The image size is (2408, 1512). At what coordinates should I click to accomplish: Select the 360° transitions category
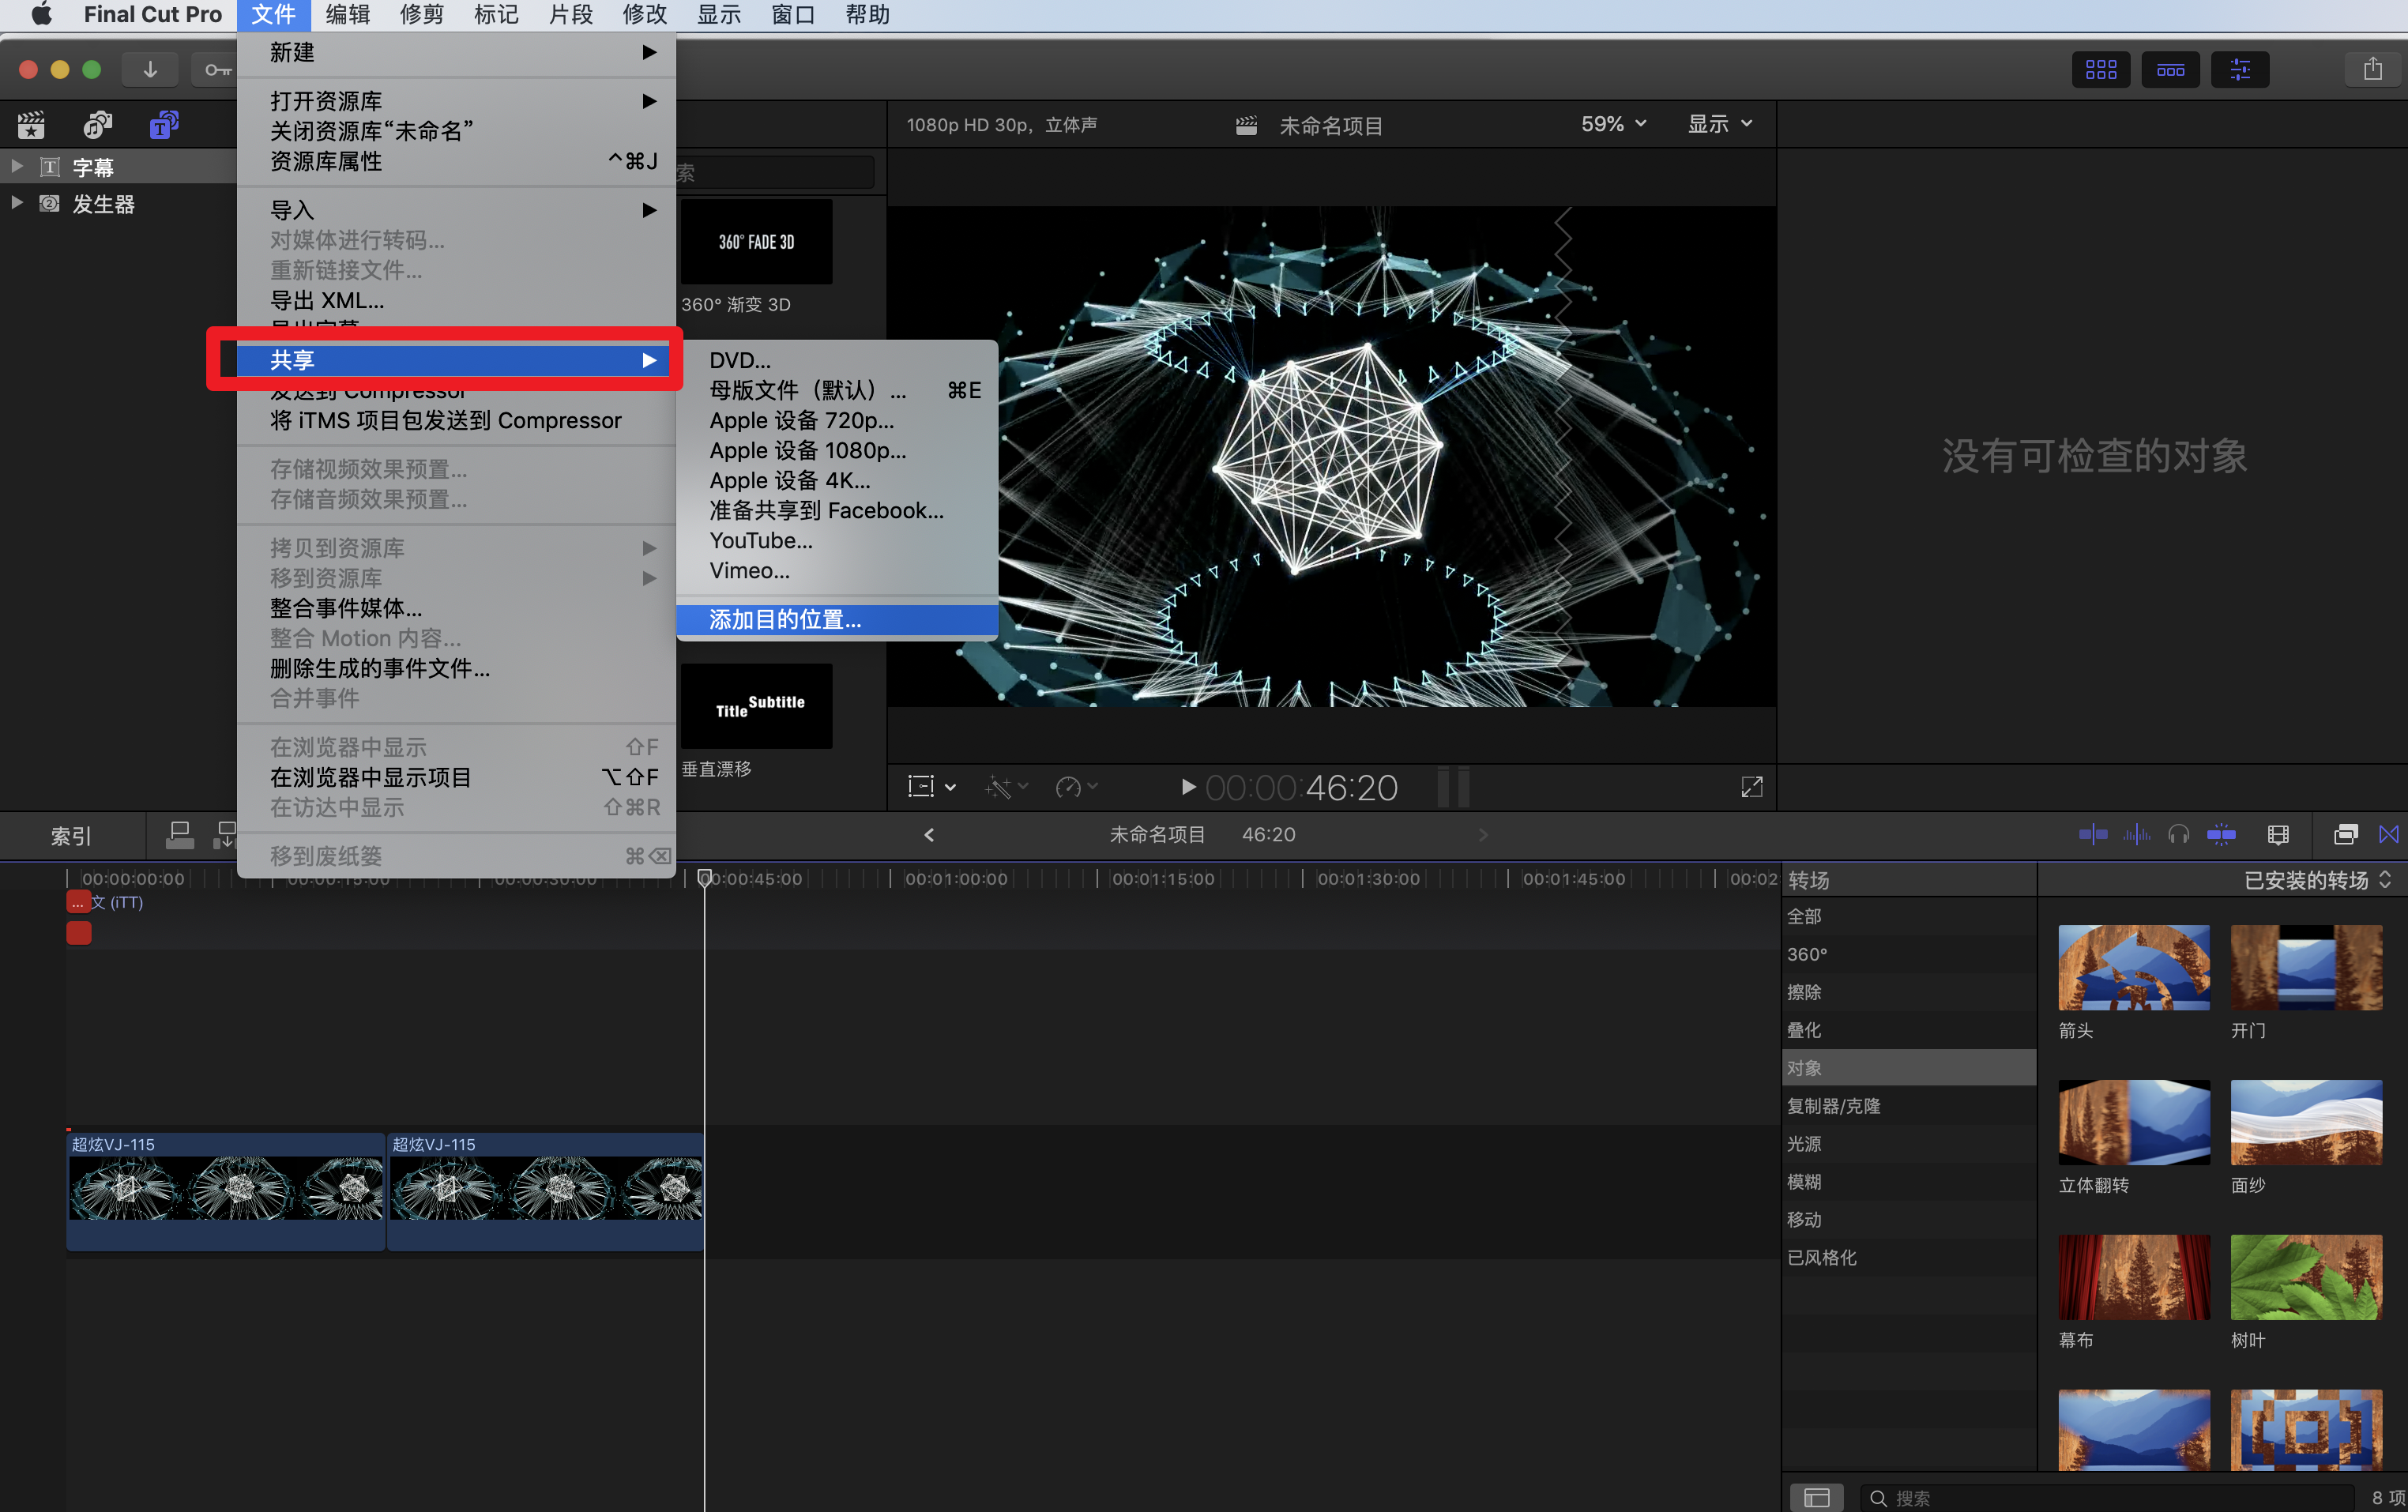1908,954
